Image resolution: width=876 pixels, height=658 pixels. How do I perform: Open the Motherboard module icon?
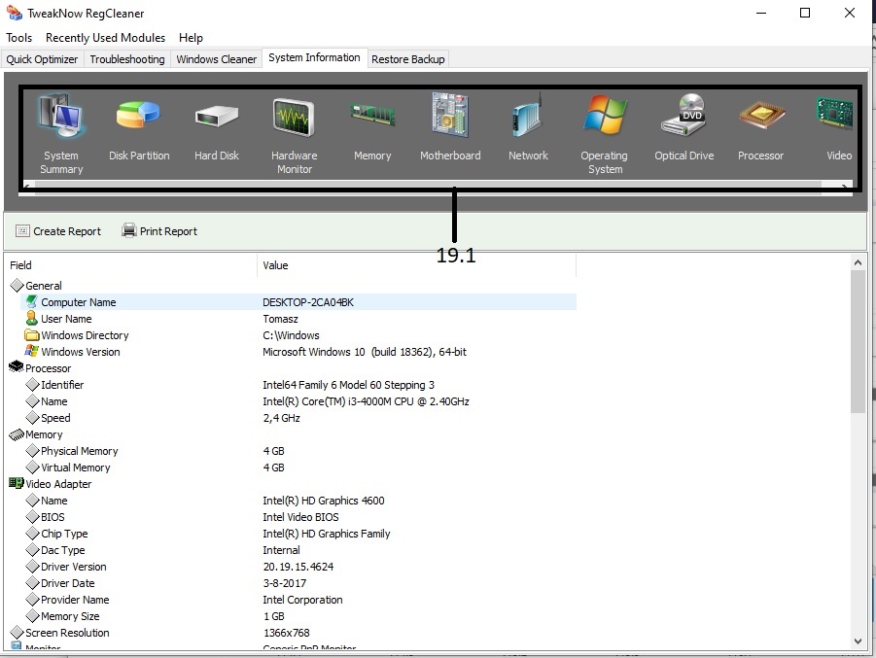coord(450,115)
